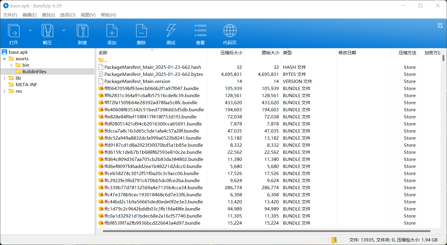This screenshot has width=447, height=245.
Task: Open the Find (查找) menu
Action: click(48, 15)
